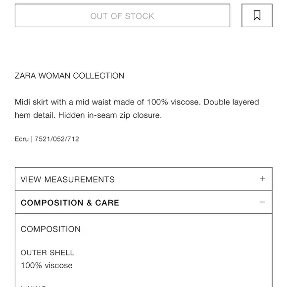
Task: Select the Double layered phrase in the description
Action: 231,102
